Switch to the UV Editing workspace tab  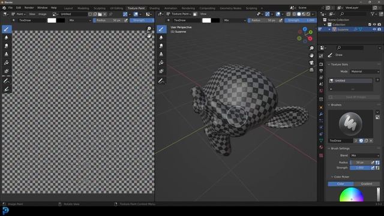point(116,8)
